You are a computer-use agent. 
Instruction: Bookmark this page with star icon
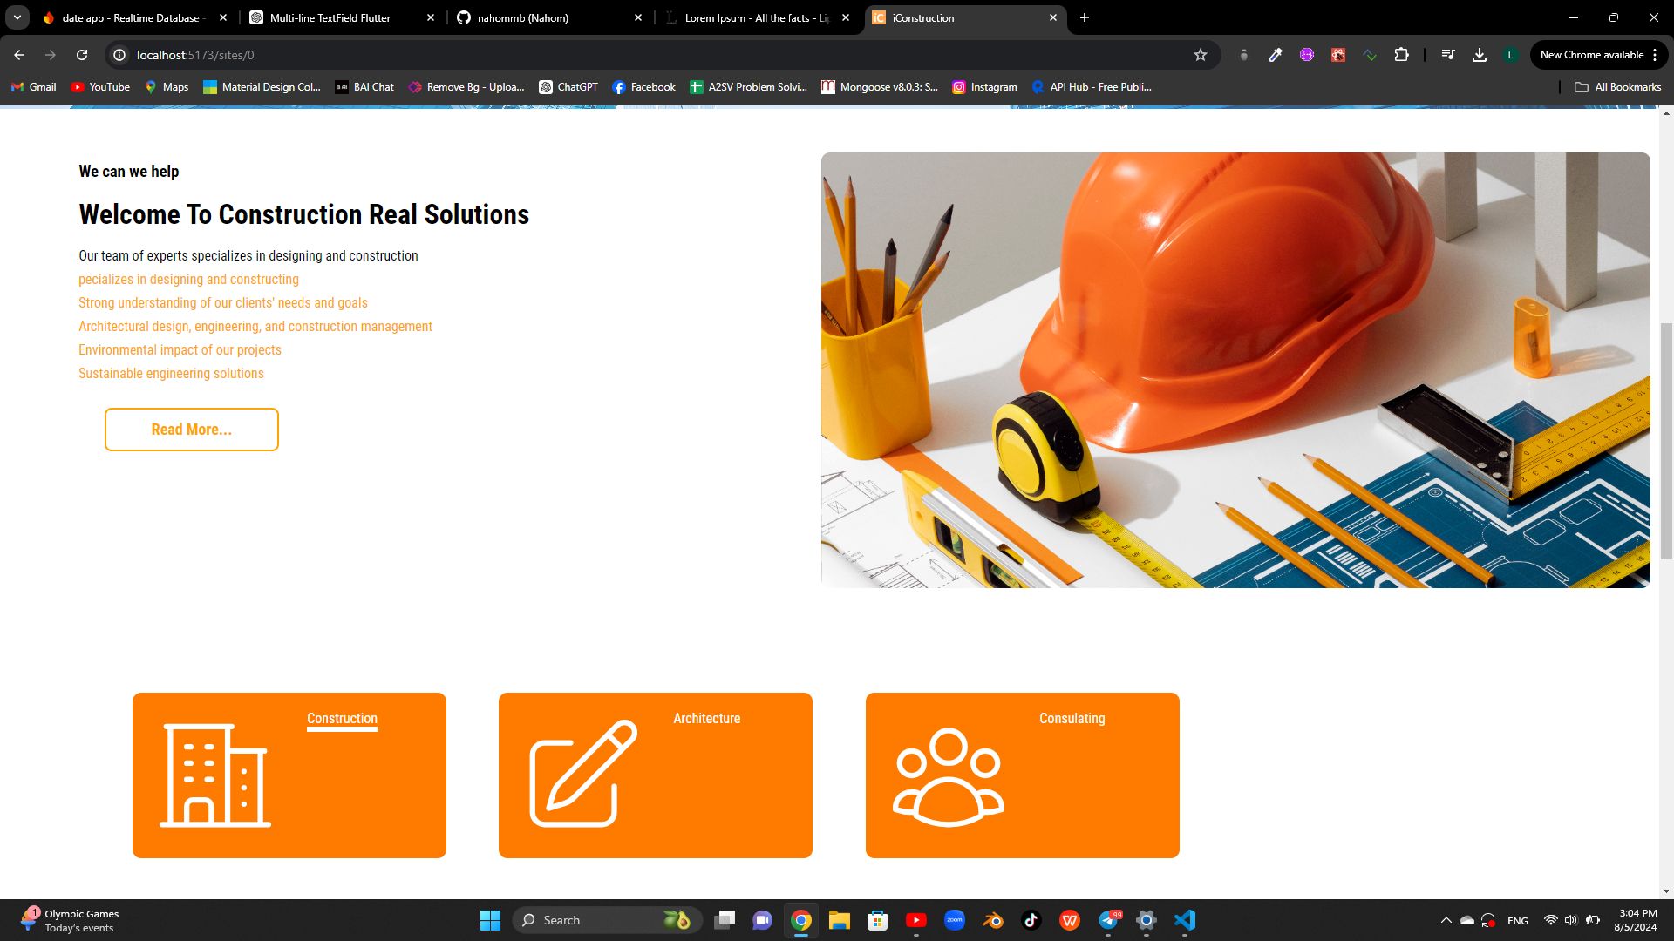click(x=1201, y=55)
